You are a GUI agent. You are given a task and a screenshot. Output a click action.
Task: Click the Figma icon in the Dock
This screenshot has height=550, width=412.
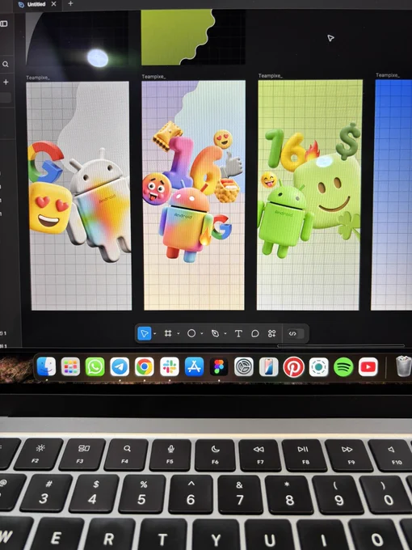pyautogui.click(x=219, y=367)
